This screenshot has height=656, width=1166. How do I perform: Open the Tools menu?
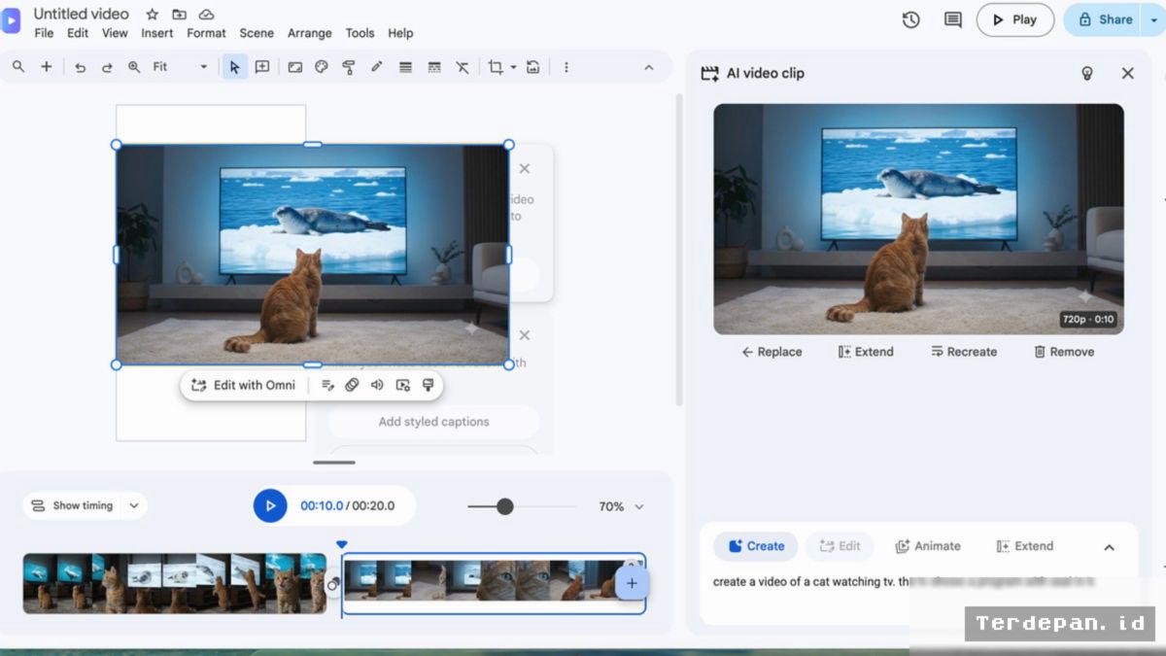pos(360,33)
